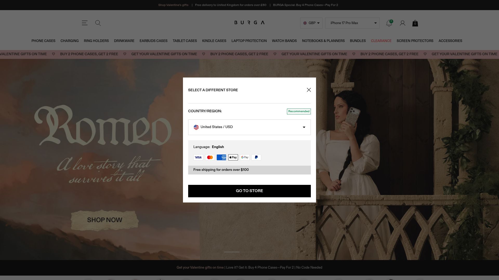This screenshot has width=499, height=280.
Task: Open the shopping bag cart icon
Action: point(415,23)
